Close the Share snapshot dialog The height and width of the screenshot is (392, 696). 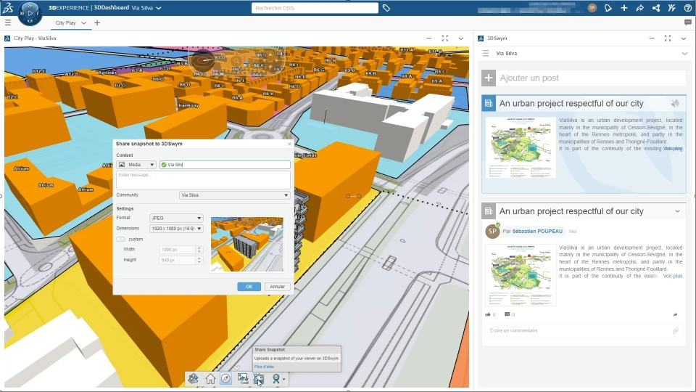(289, 144)
